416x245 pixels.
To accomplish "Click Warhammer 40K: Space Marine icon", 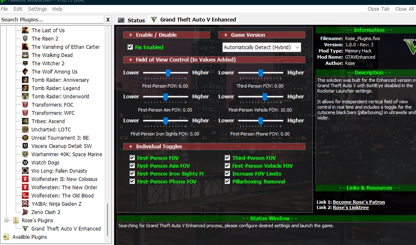I will [25, 154].
